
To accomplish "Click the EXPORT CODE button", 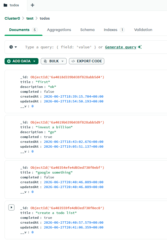I will pyautogui.click(x=87, y=61).
